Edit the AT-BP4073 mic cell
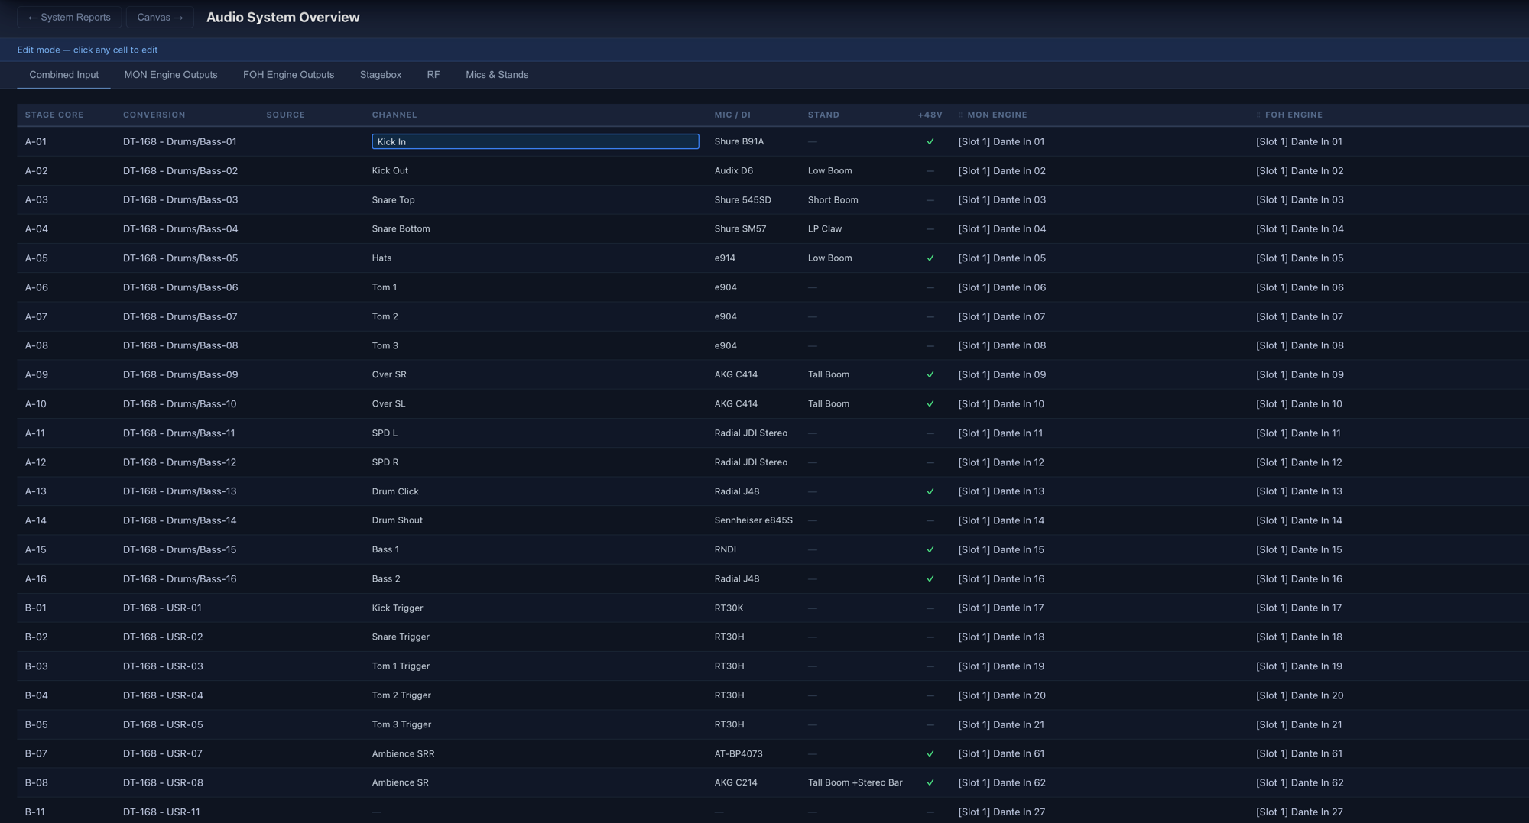The image size is (1529, 823). (x=739, y=753)
